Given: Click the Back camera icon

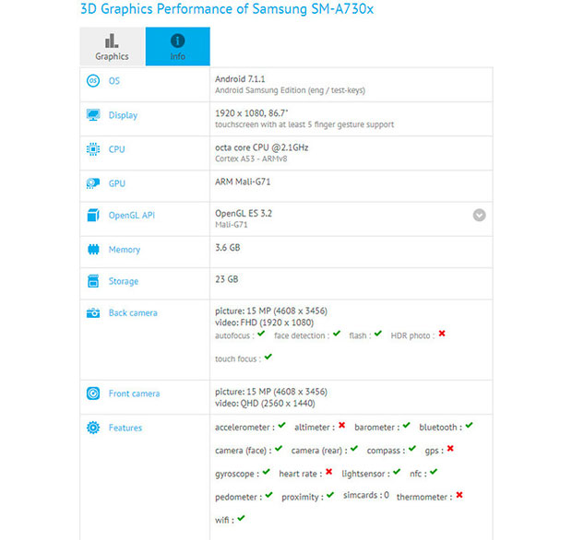Looking at the screenshot, I should click(x=93, y=313).
